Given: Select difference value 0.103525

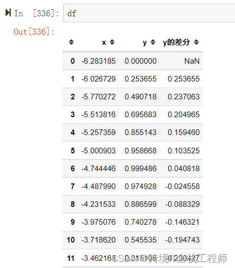Looking at the screenshot, I should point(184,151).
